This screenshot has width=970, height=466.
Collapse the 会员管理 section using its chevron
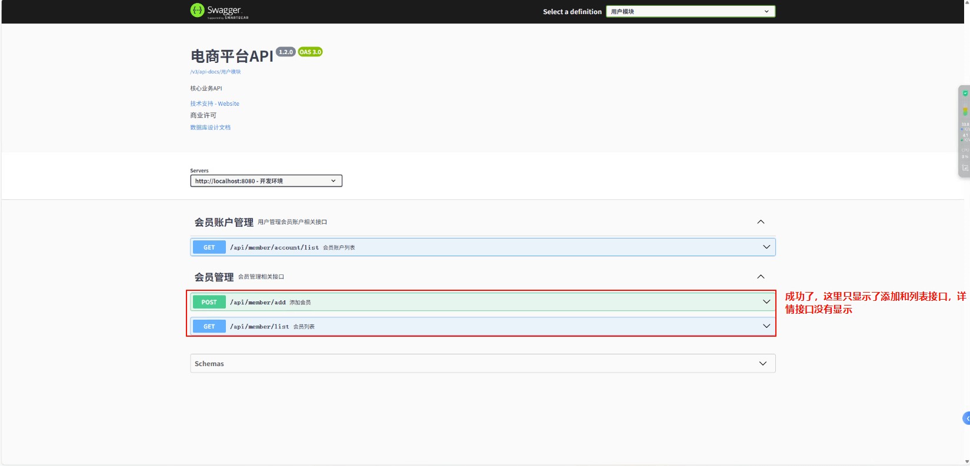coord(761,277)
